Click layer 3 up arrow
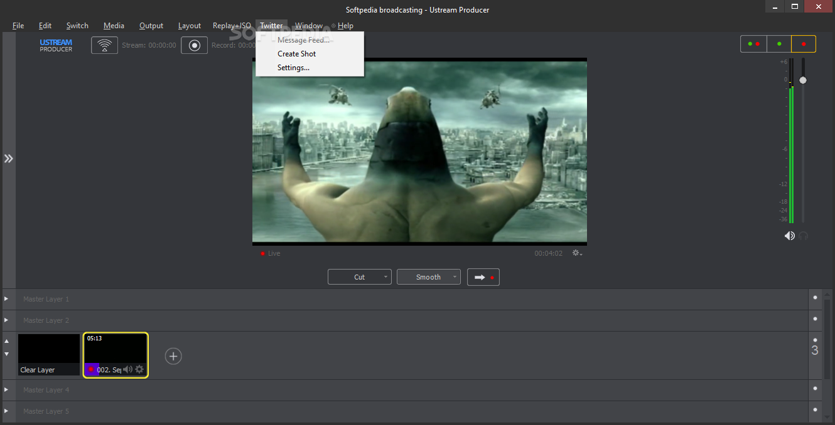Viewport: 835px width, 425px height. coord(7,342)
